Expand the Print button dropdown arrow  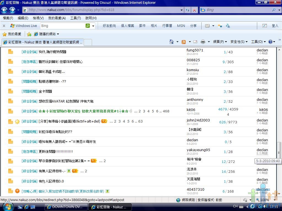click(209, 42)
